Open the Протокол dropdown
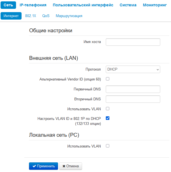This screenshot has height=172, width=171. (133, 69)
